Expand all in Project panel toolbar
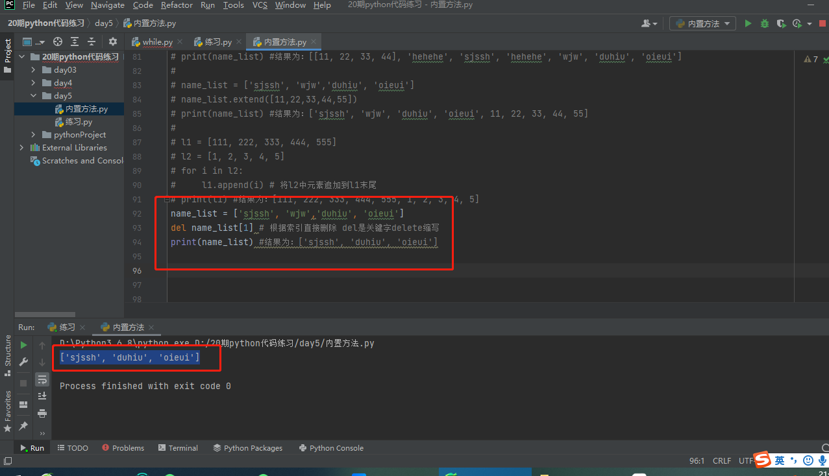Viewport: 829px width, 476px height. (75, 42)
